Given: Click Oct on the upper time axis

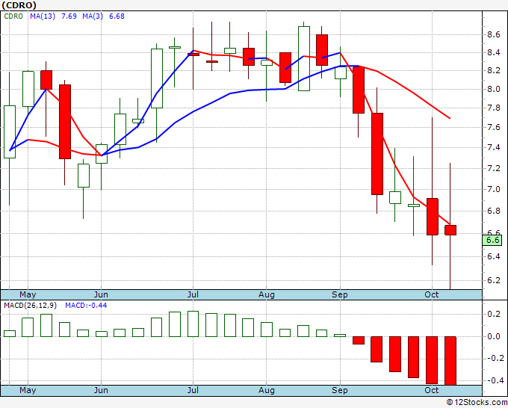Looking at the screenshot, I should 432,295.
